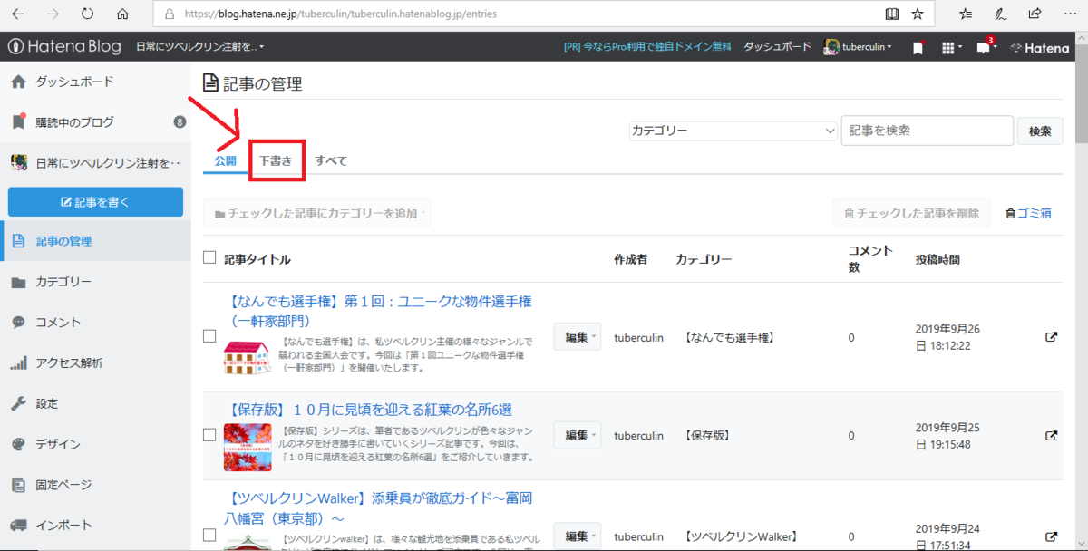
Task: Check the box beside the 一軒家部門 article
Action: pos(209,335)
